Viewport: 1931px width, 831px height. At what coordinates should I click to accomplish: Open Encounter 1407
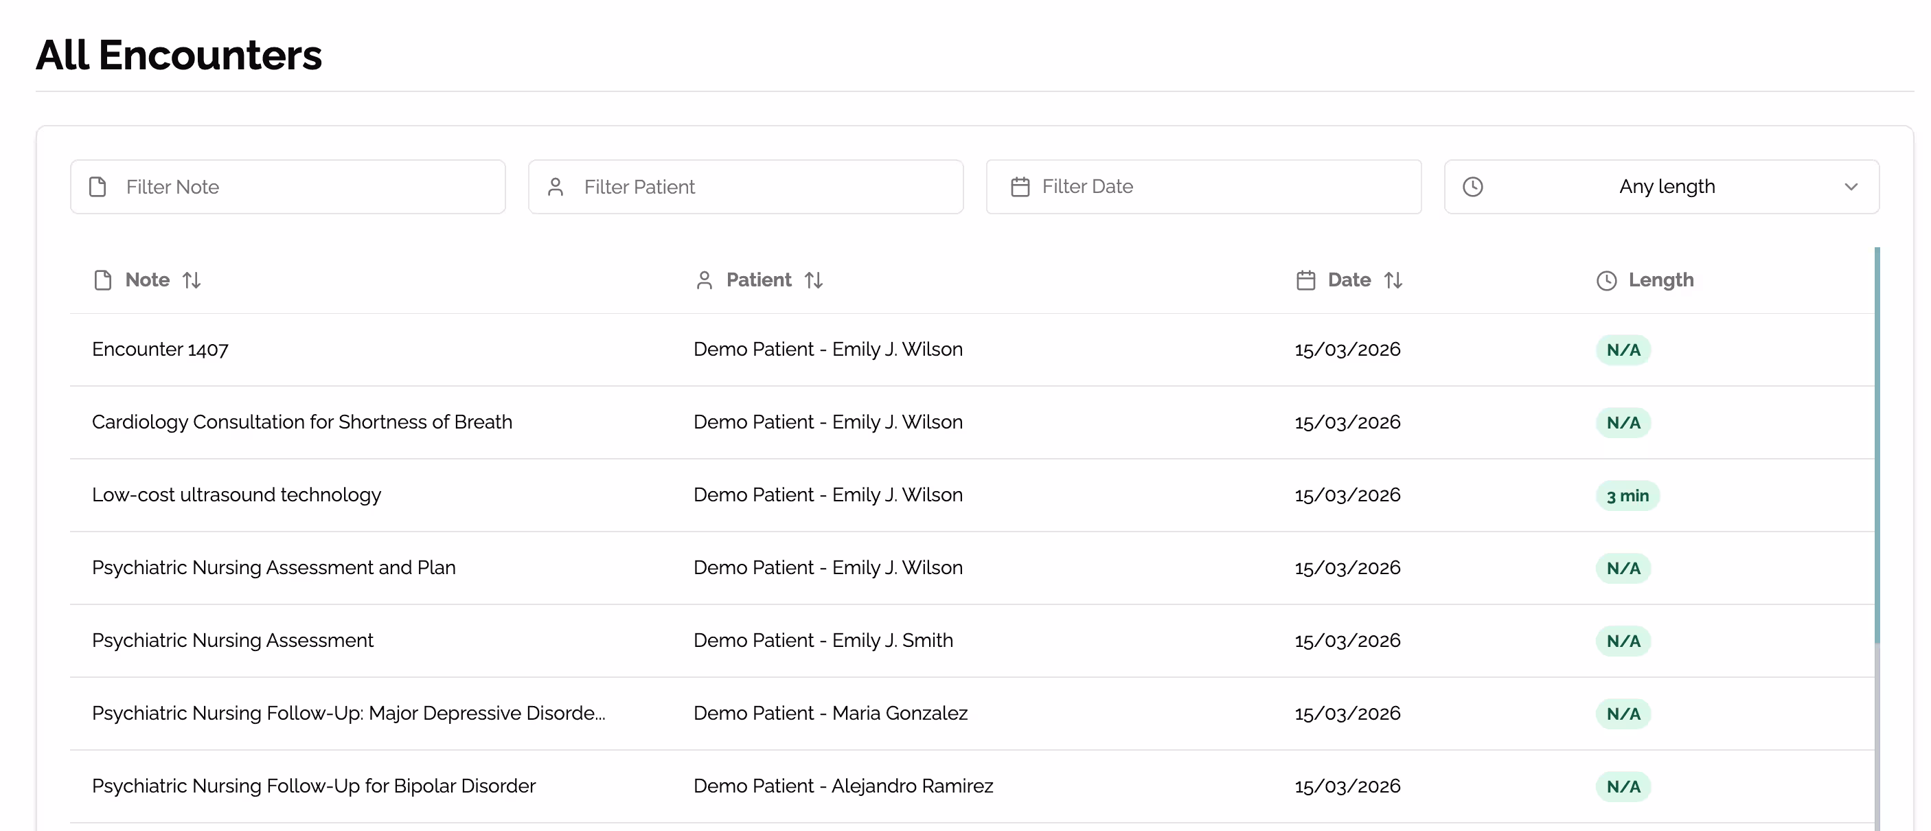161,350
